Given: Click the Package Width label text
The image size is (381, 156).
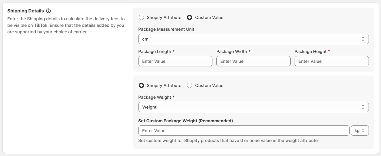Looking at the screenshot, I should tap(231, 51).
